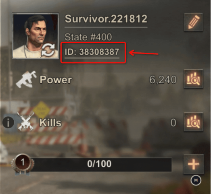The height and width of the screenshot is (194, 211).
Task: Click the Kills label text
Action: pyautogui.click(x=50, y=123)
